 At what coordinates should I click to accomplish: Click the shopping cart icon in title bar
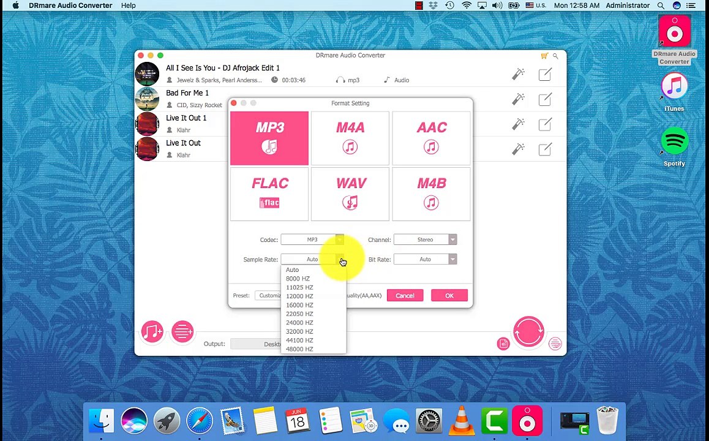[x=544, y=56]
